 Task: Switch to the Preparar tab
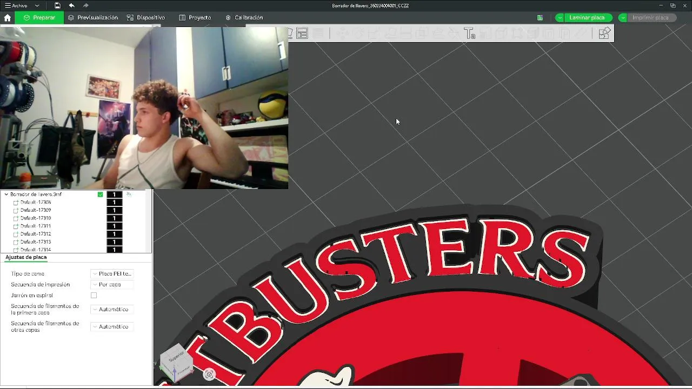coord(39,18)
